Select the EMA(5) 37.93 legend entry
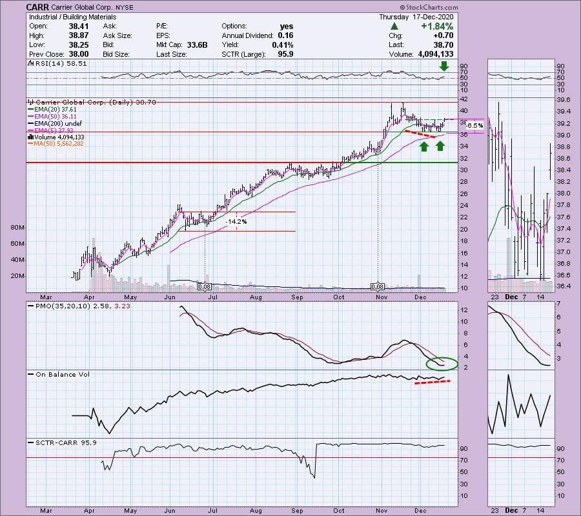 point(51,130)
